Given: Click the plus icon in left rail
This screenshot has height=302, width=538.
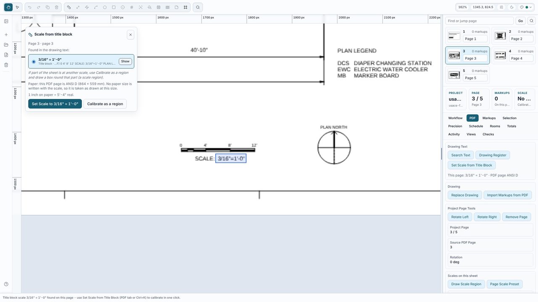Looking at the screenshot, I should [6, 35].
